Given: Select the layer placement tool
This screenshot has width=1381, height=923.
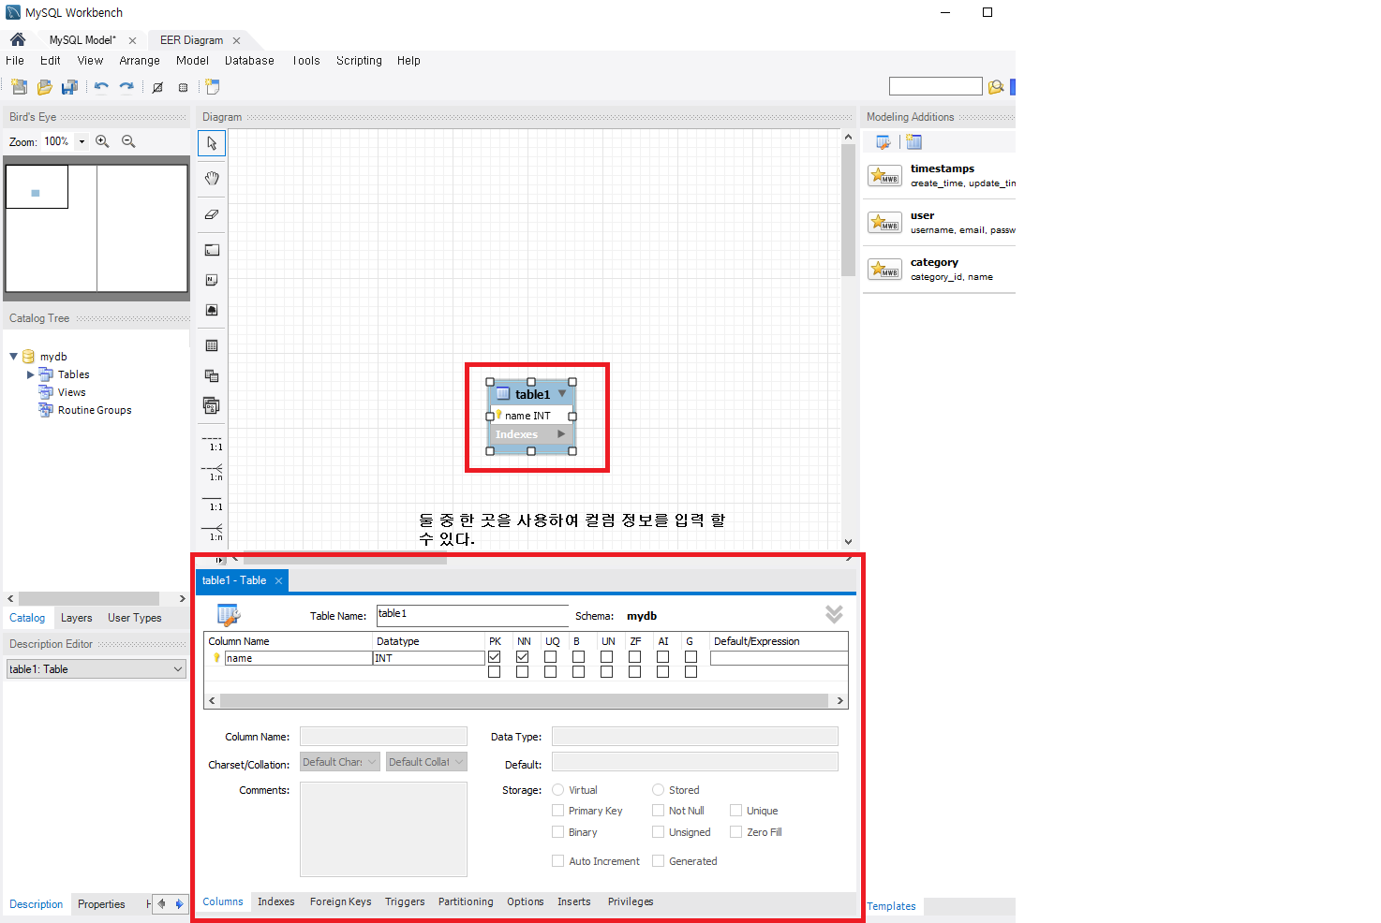Looking at the screenshot, I should [212, 250].
